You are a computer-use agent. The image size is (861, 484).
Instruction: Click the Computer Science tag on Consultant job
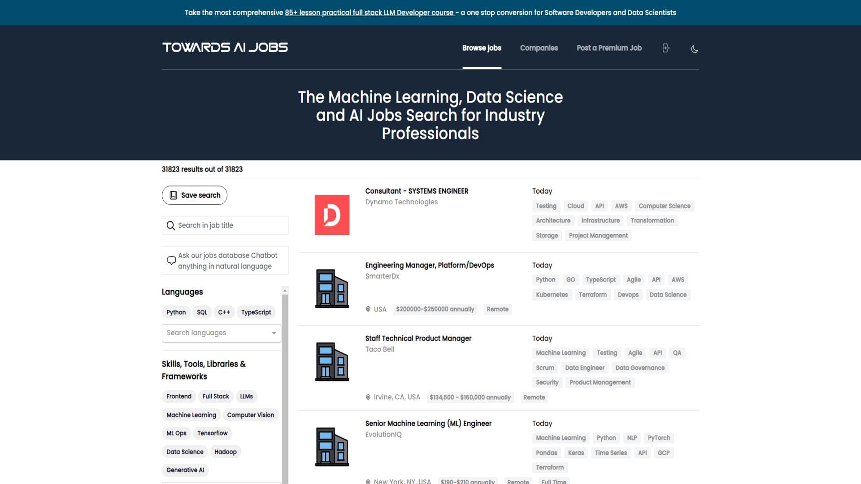click(664, 206)
